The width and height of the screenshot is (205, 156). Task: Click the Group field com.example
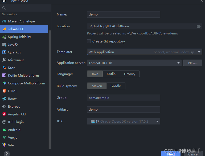[124, 98]
